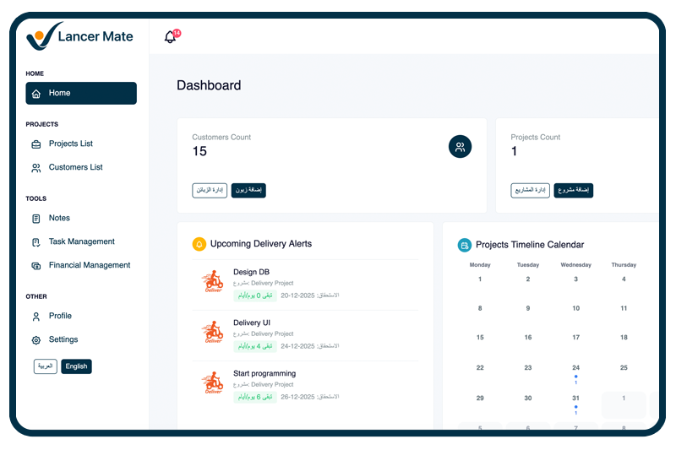Click the Upcoming Delivery Alerts bell icon
676x450 pixels.
coord(199,244)
